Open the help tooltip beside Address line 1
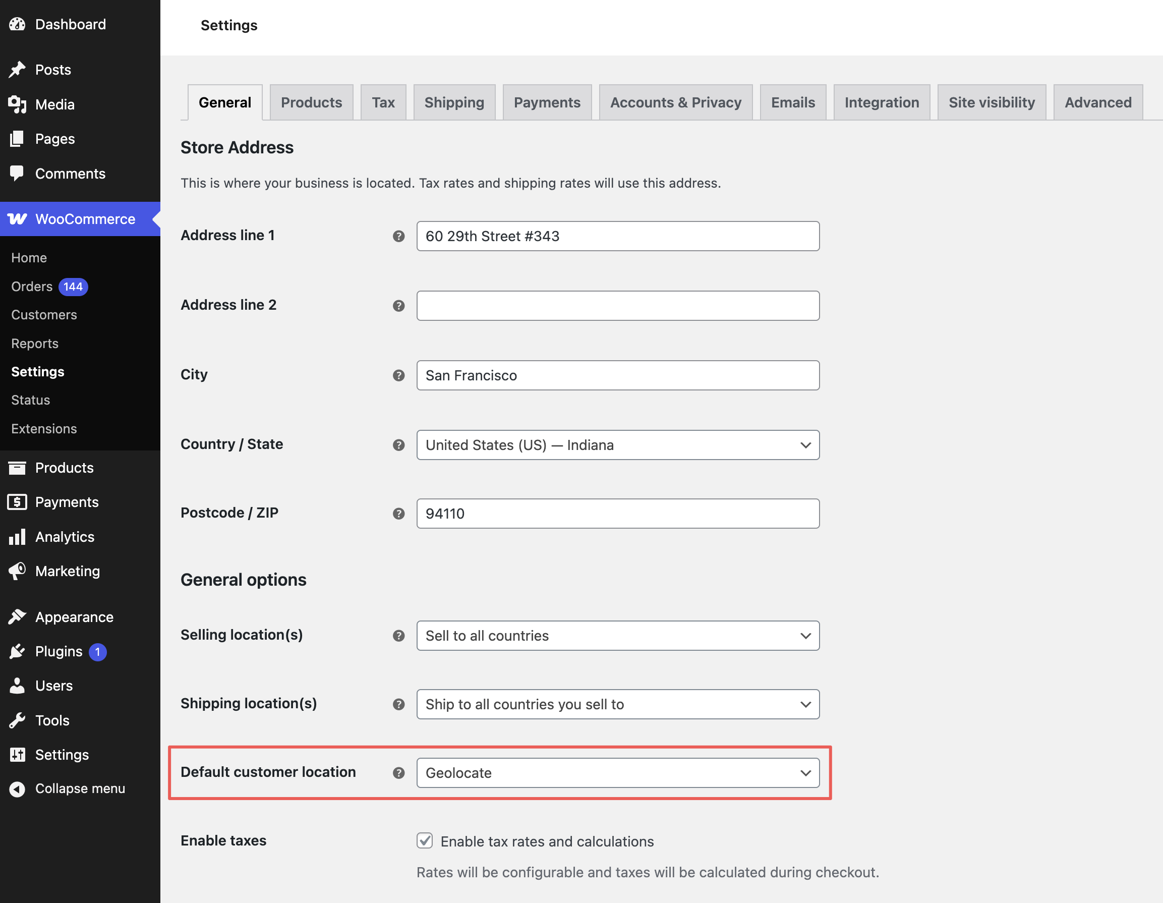The height and width of the screenshot is (903, 1163). (x=398, y=236)
